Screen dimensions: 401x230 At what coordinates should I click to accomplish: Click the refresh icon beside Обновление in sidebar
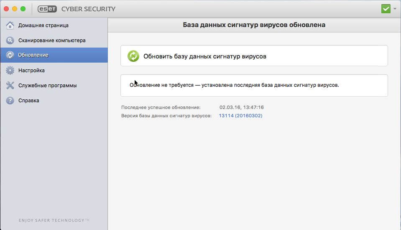(10, 55)
